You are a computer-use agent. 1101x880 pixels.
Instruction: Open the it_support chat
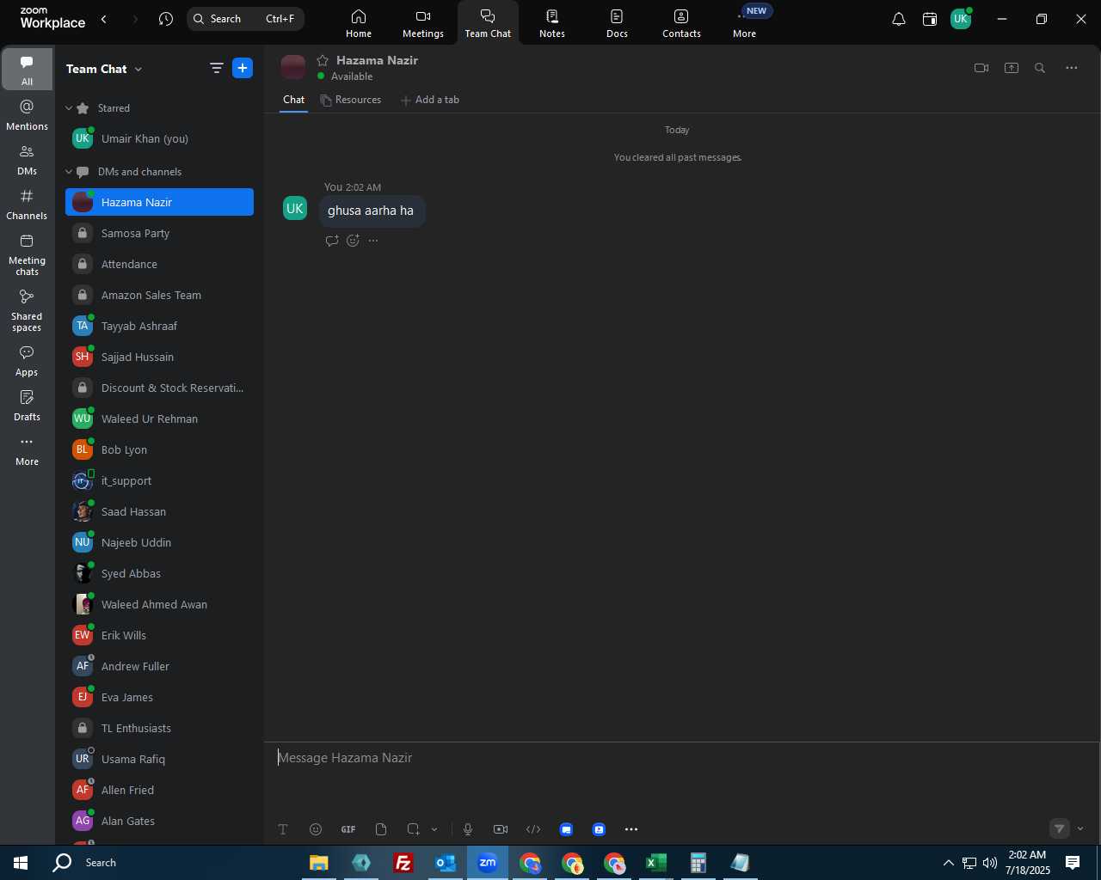tap(159, 481)
